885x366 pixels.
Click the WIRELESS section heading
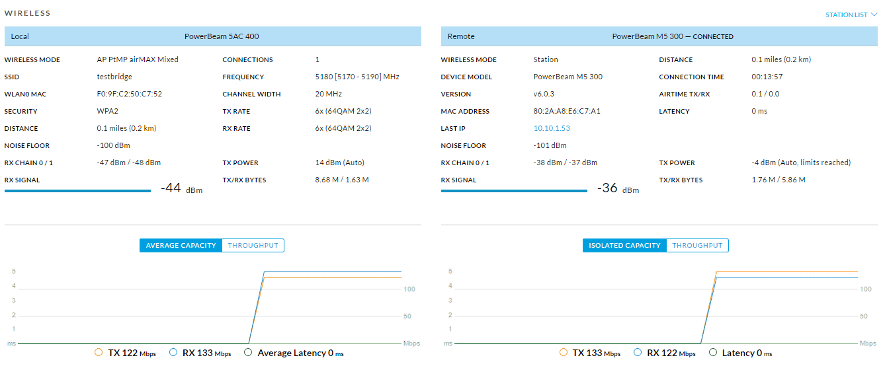pyautogui.click(x=27, y=13)
